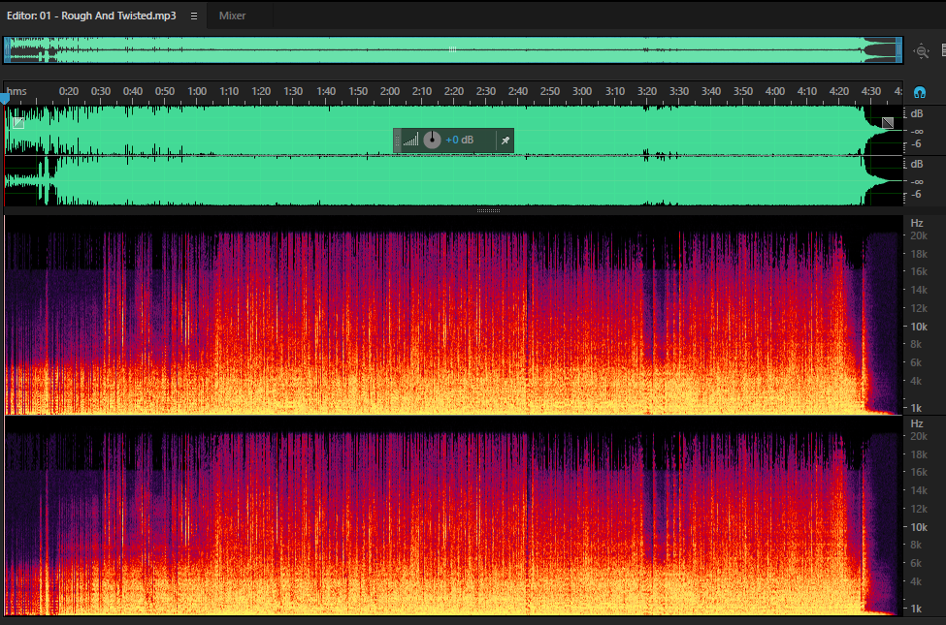946x625 pixels.
Task: Click the zoom navigator magnifier icon
Action: (922, 51)
